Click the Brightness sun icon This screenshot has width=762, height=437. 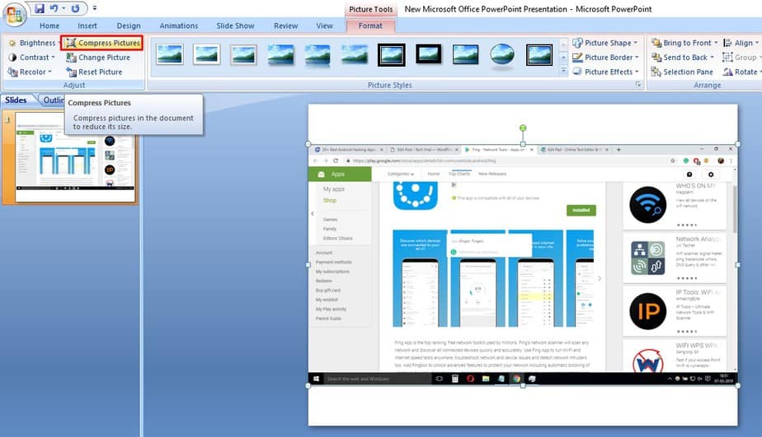[12, 43]
